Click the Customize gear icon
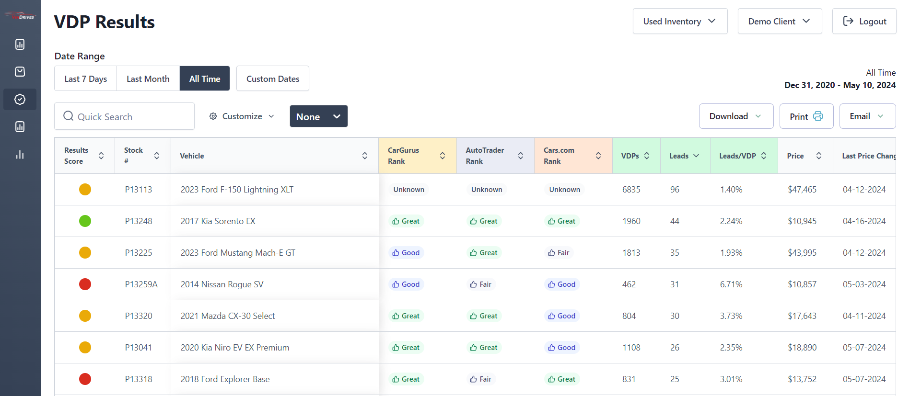 [213, 116]
